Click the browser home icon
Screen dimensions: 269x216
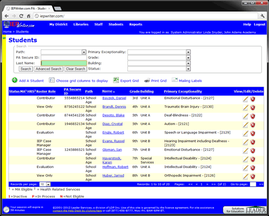29,16
